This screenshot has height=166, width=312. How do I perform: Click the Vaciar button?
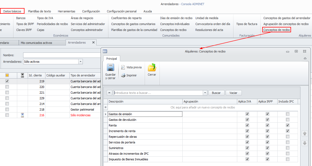pyautogui.click(x=233, y=93)
